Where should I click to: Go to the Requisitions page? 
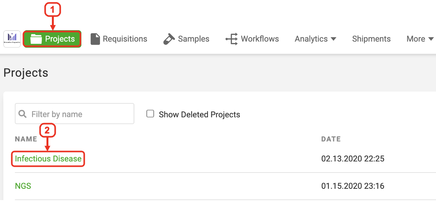click(125, 39)
